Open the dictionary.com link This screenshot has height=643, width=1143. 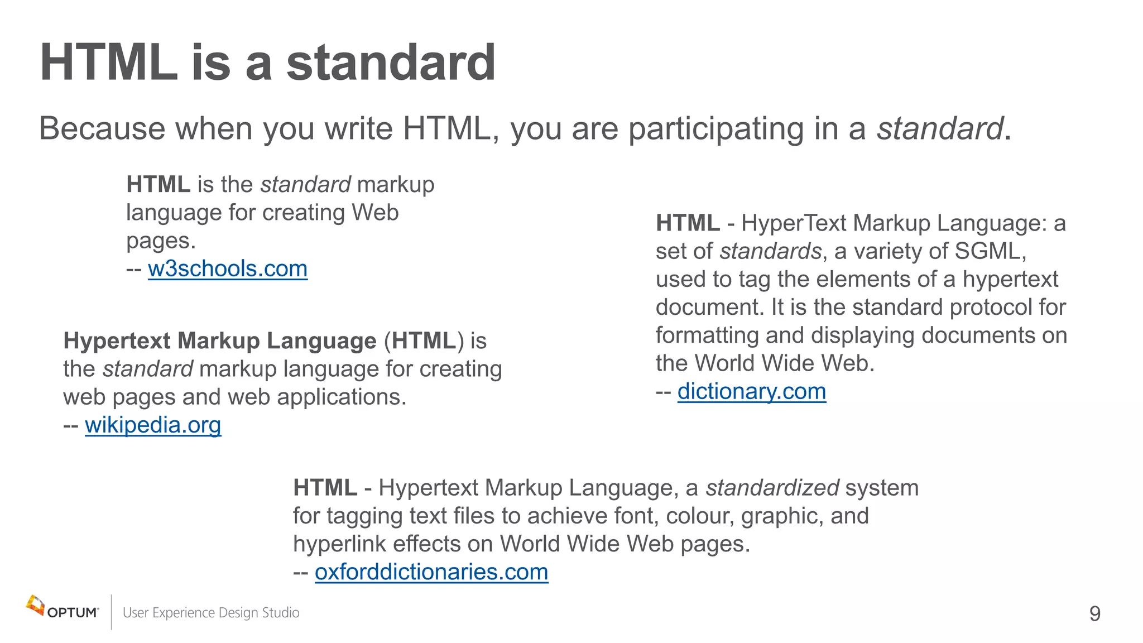(752, 391)
